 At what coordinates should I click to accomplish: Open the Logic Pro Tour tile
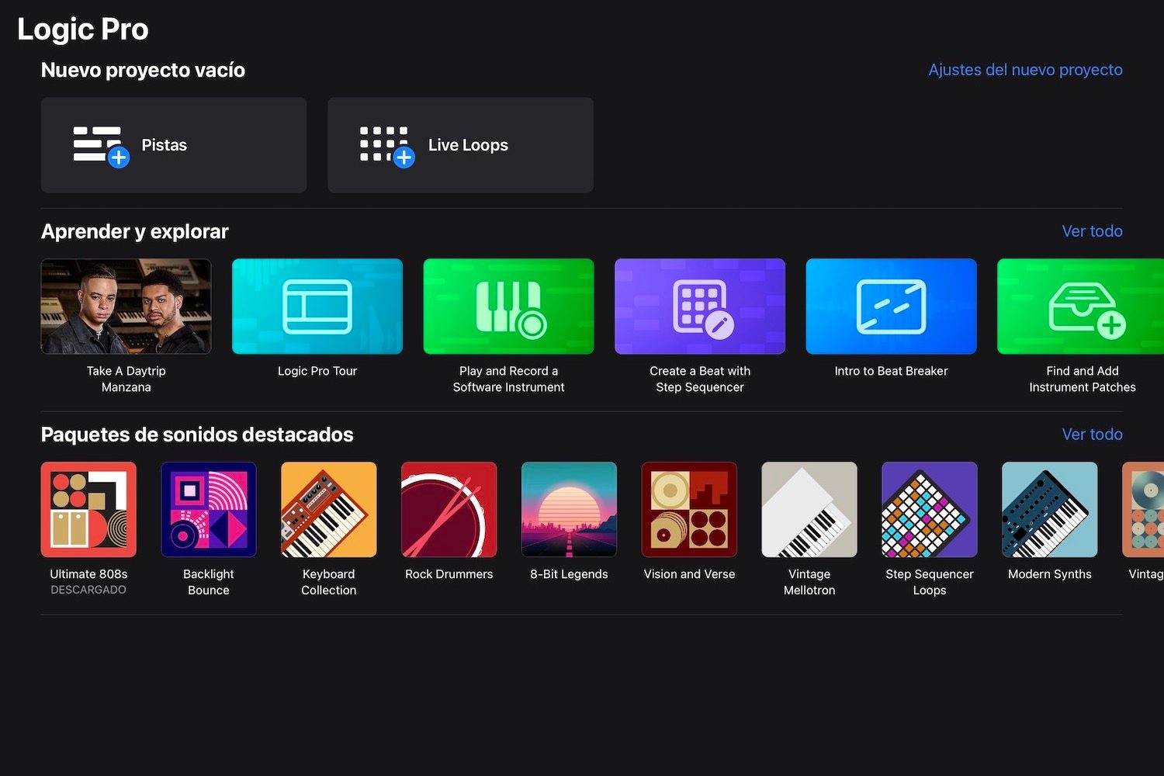coord(317,307)
